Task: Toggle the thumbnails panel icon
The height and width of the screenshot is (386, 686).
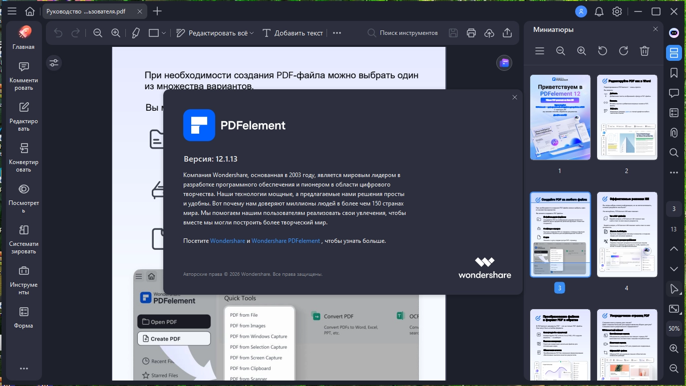Action: tap(674, 53)
